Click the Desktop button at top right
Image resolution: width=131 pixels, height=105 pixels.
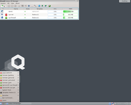tap(124, 1)
